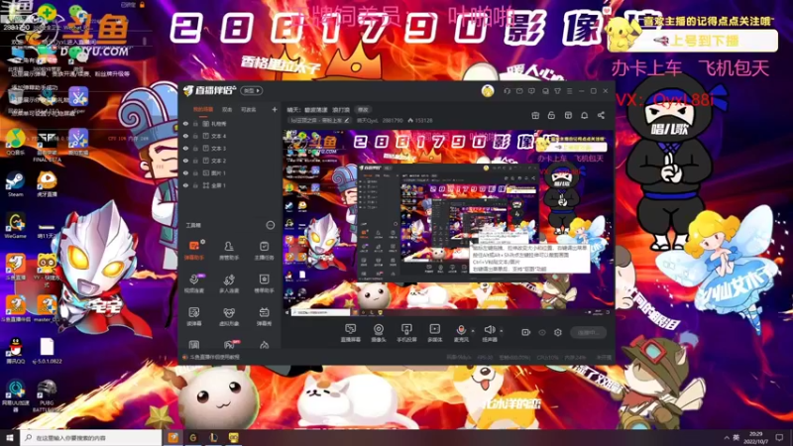793x446 pixels.
Task: Switch to the second scene tab
Action: (x=227, y=110)
